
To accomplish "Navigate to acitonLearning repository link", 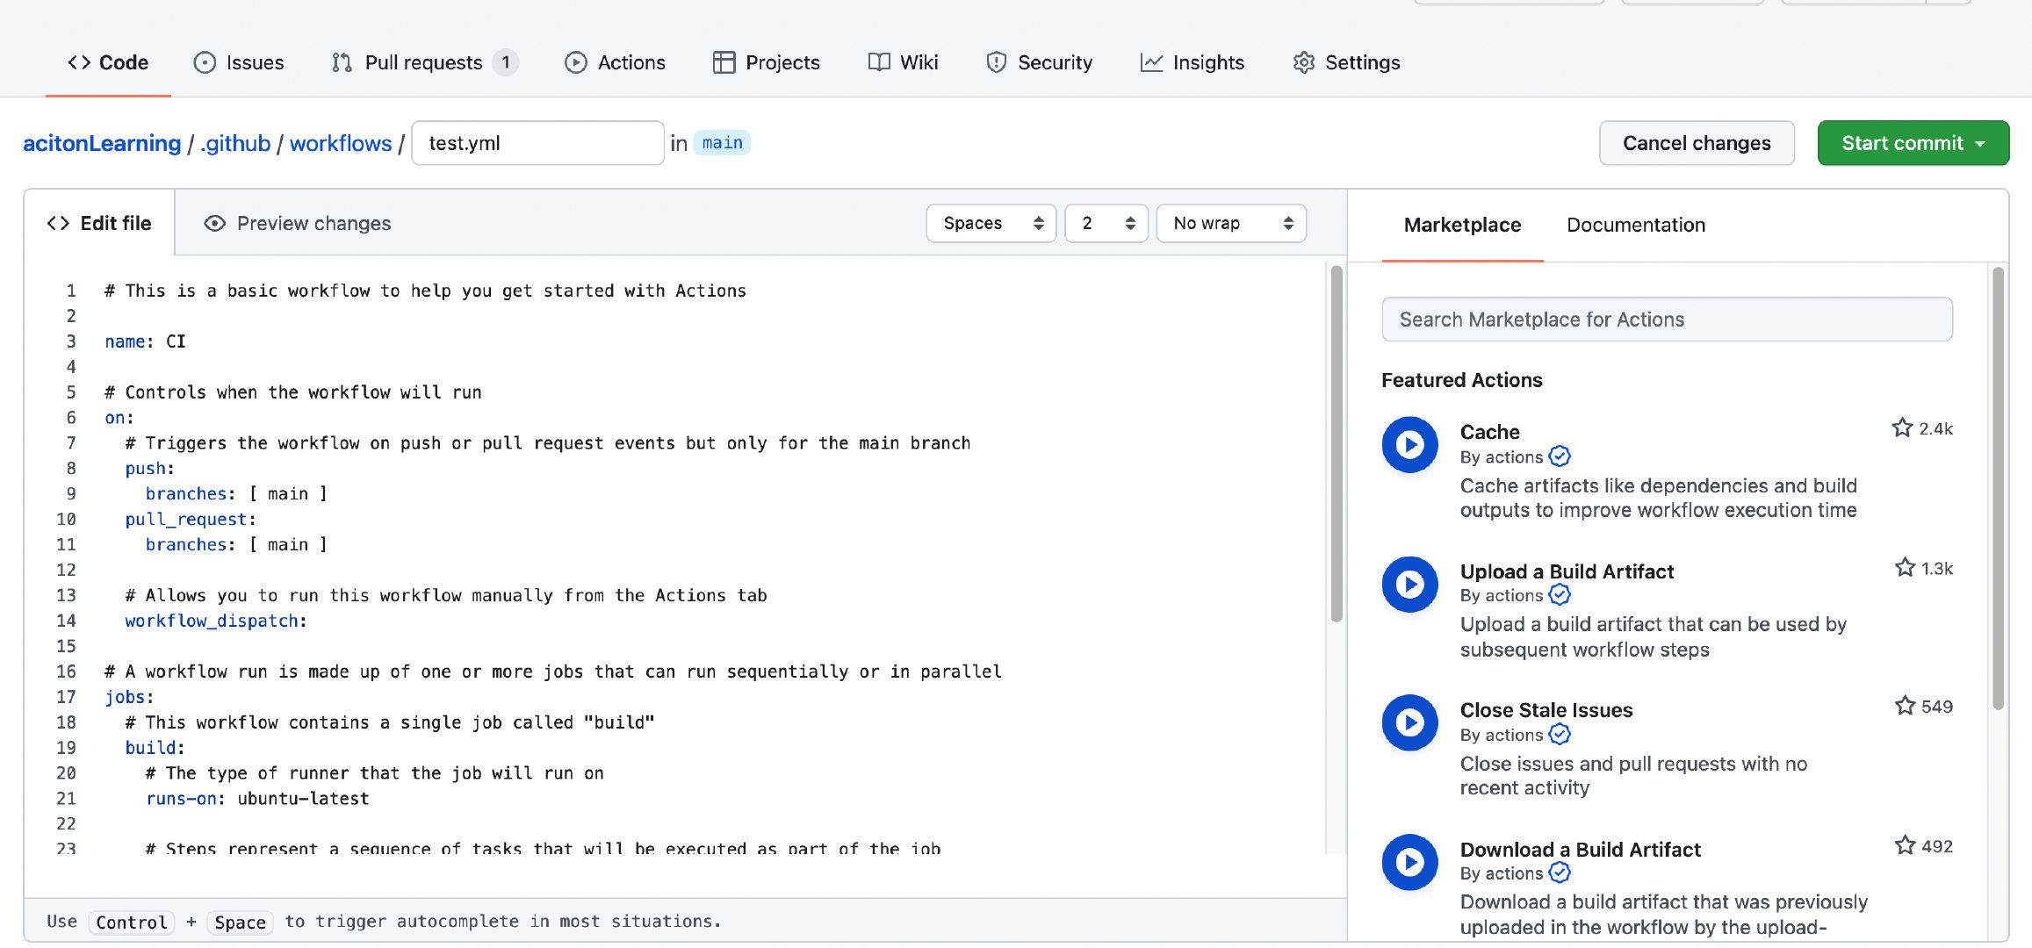I will [102, 143].
